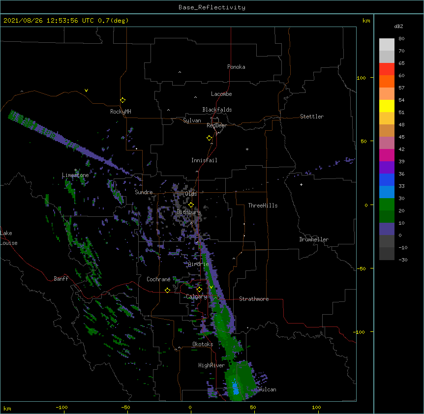Click the Innisfail city label

click(x=204, y=160)
